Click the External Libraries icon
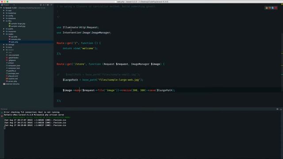The image size is (283, 159). point(4,84)
